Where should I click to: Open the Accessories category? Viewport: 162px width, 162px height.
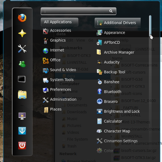click(x=57, y=31)
